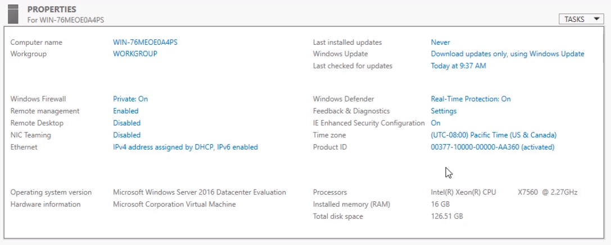Click Last installed updates Never link
Image resolution: width=611 pixels, height=245 pixels.
tap(440, 42)
